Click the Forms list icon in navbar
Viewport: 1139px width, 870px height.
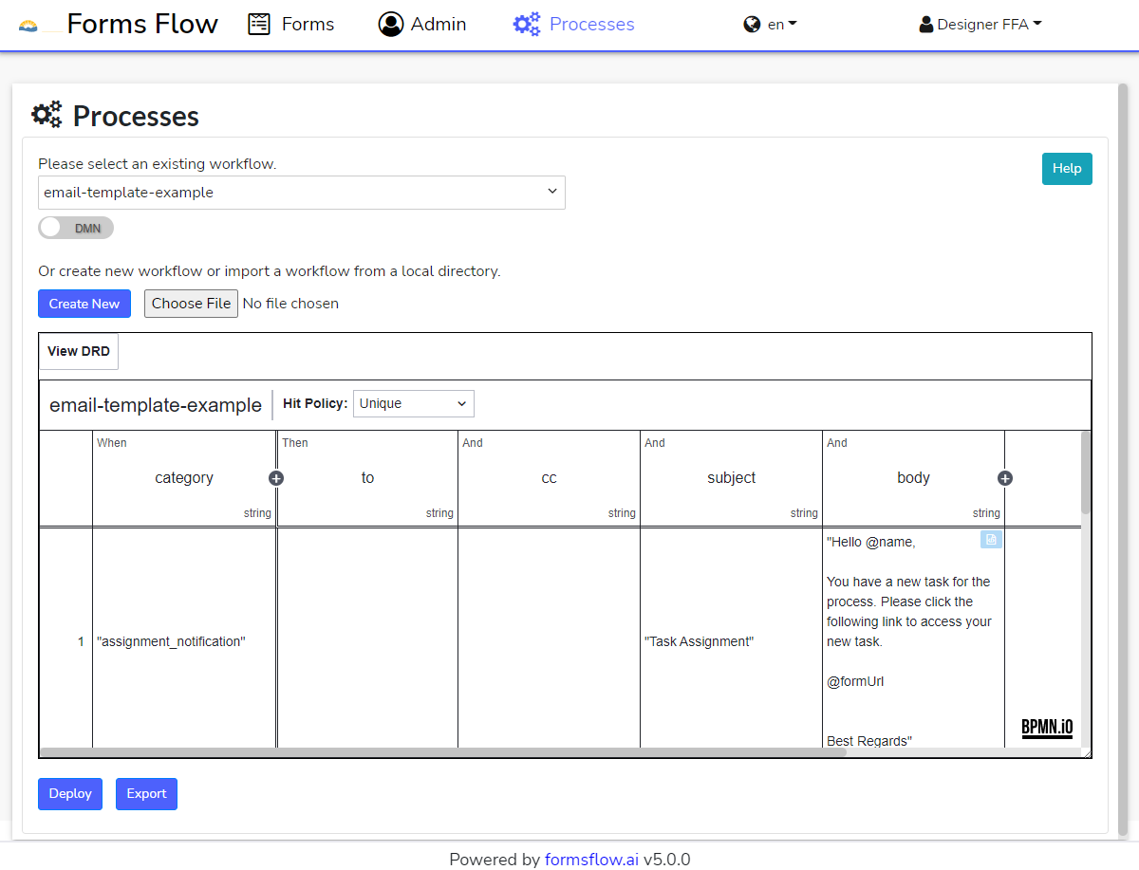(x=259, y=25)
